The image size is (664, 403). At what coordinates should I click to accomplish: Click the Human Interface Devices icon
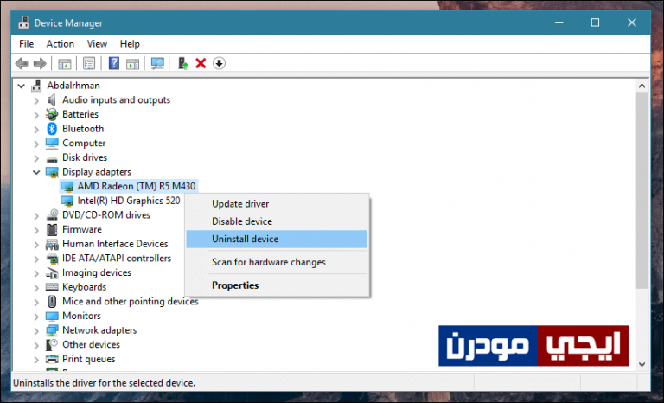(52, 244)
